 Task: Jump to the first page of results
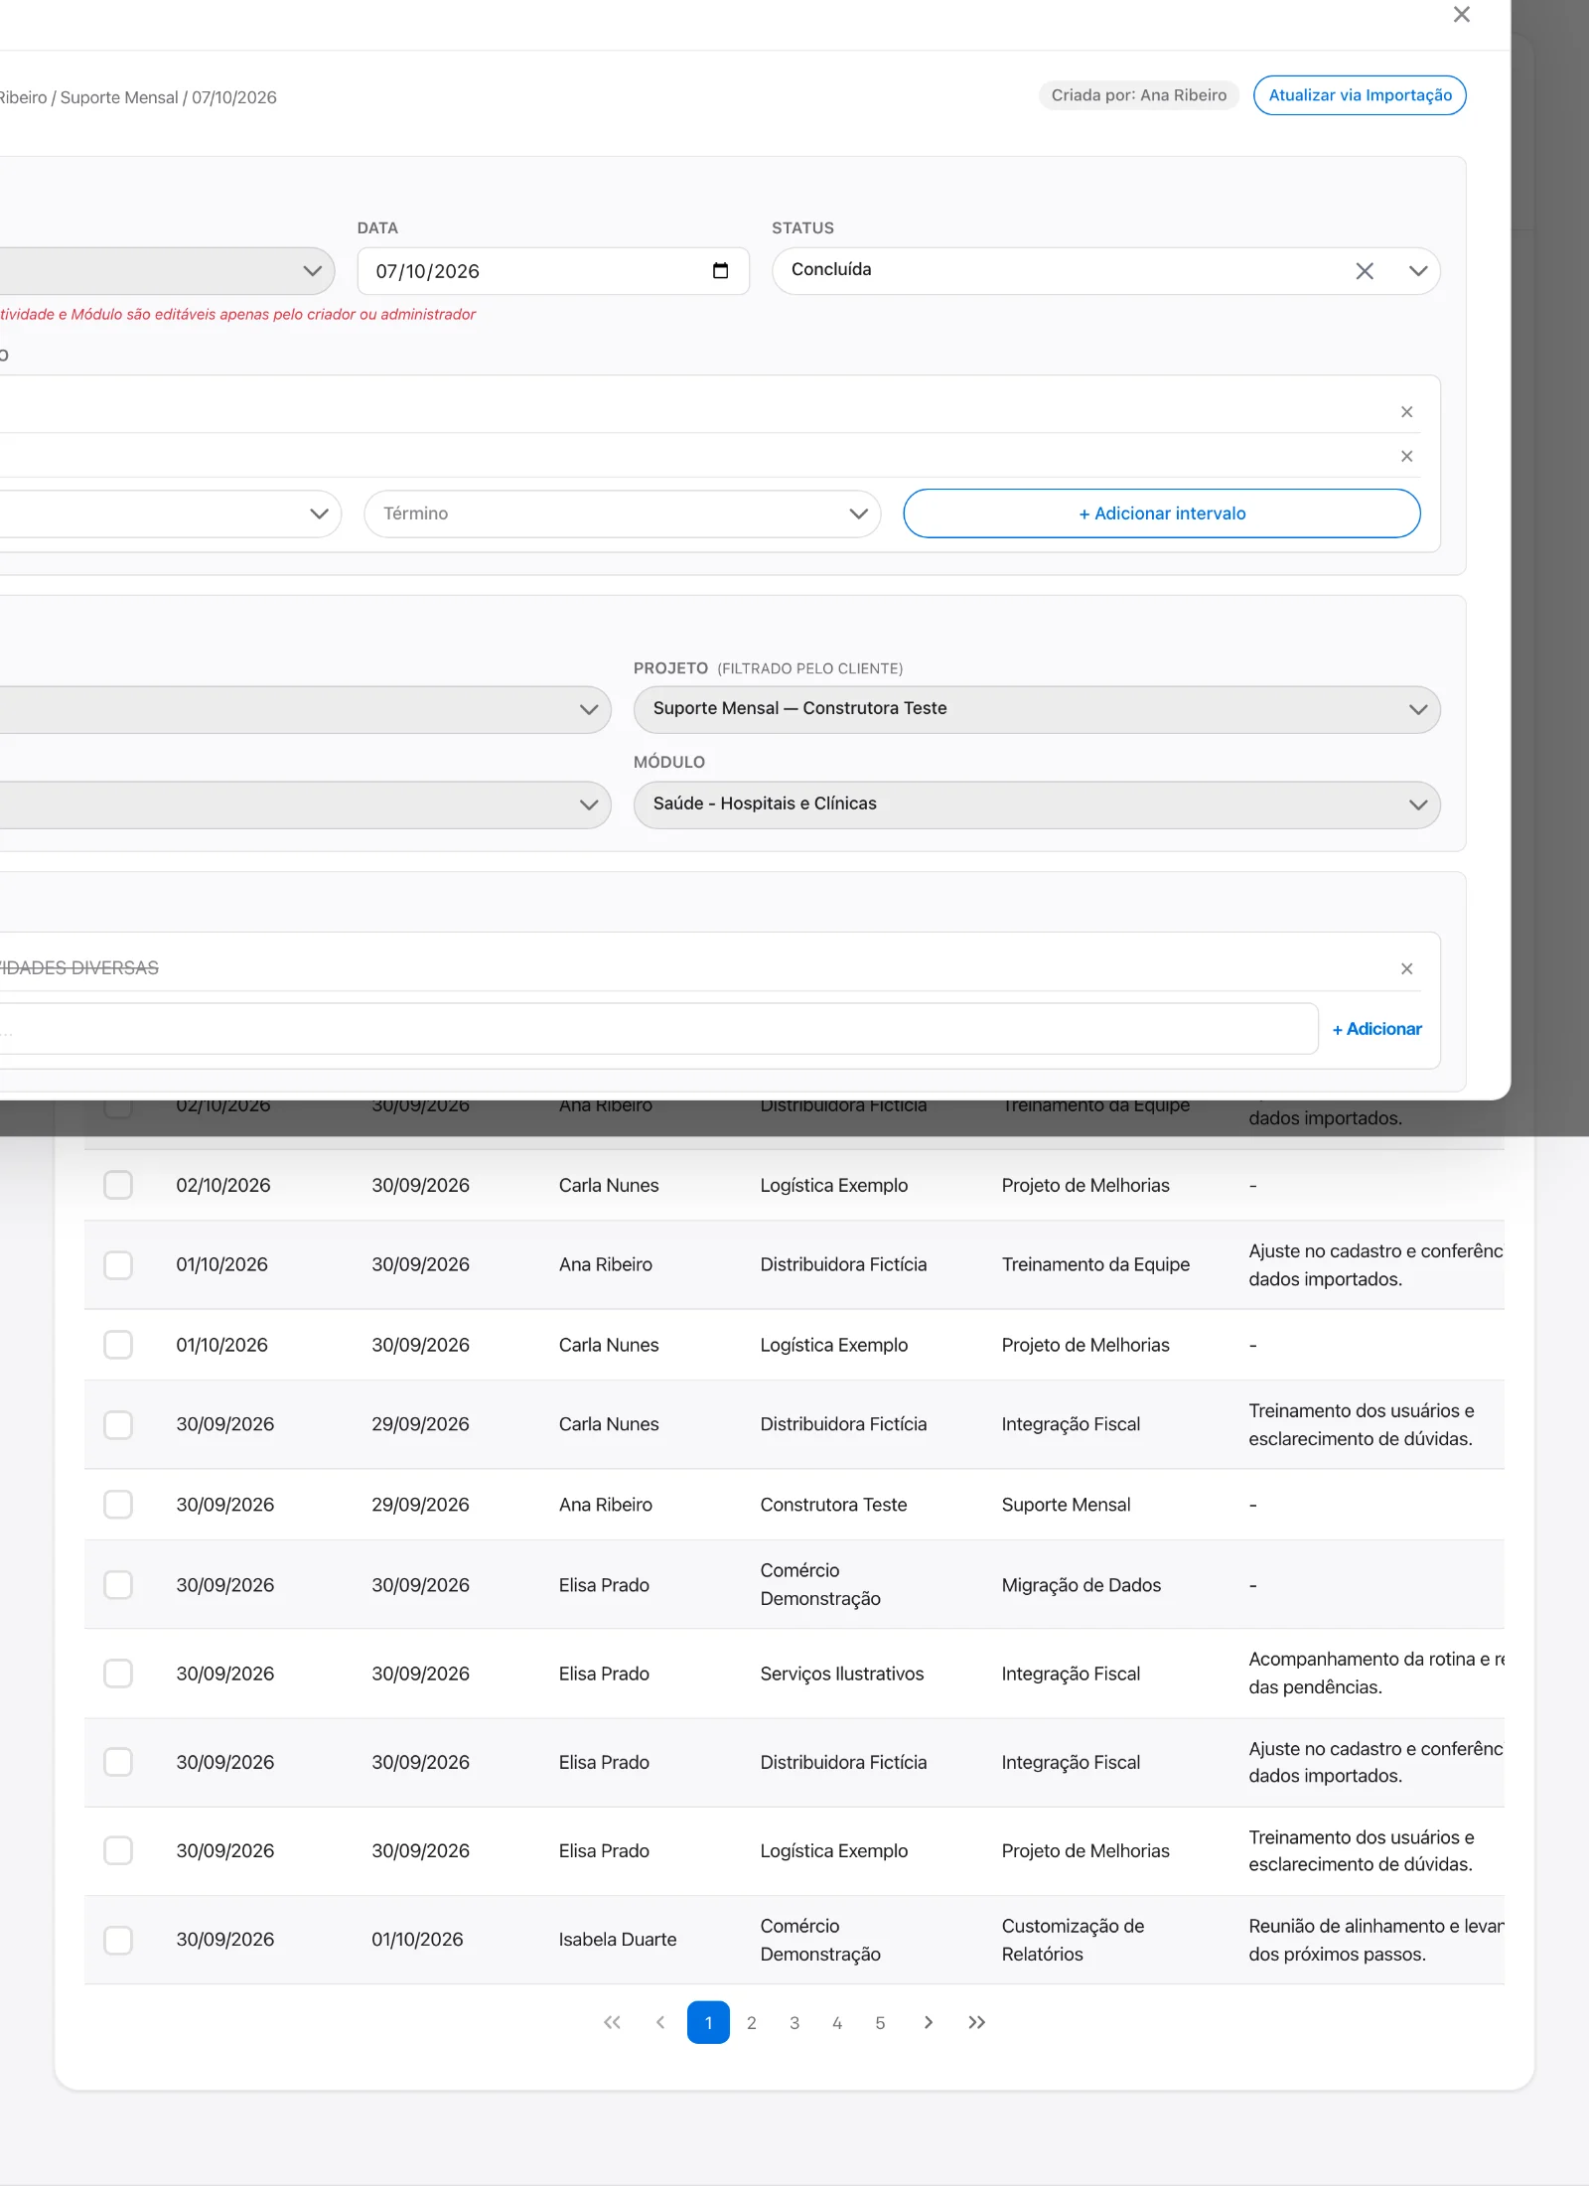(612, 2022)
